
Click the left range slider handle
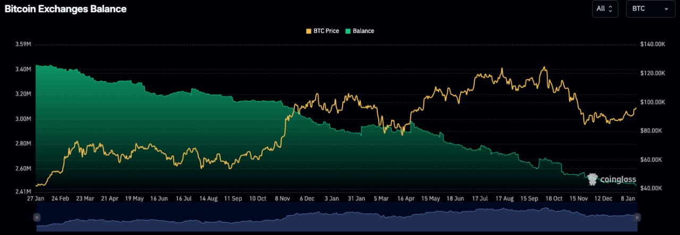click(37, 217)
